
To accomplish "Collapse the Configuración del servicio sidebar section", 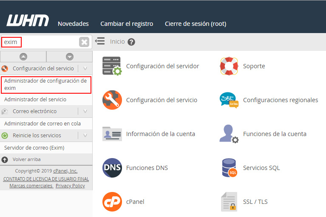I will (85, 68).
